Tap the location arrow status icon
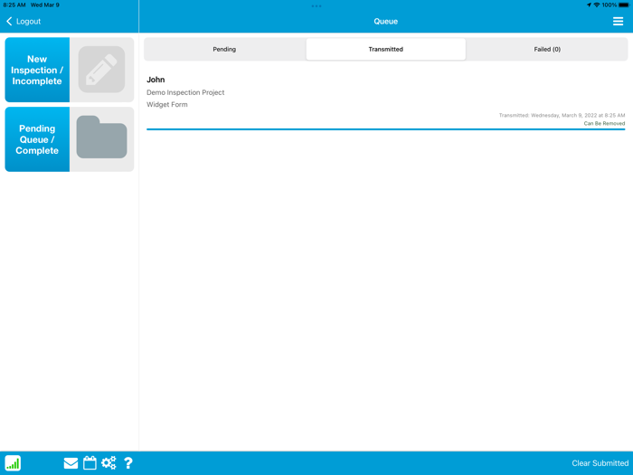The image size is (633, 475). pyautogui.click(x=589, y=5)
